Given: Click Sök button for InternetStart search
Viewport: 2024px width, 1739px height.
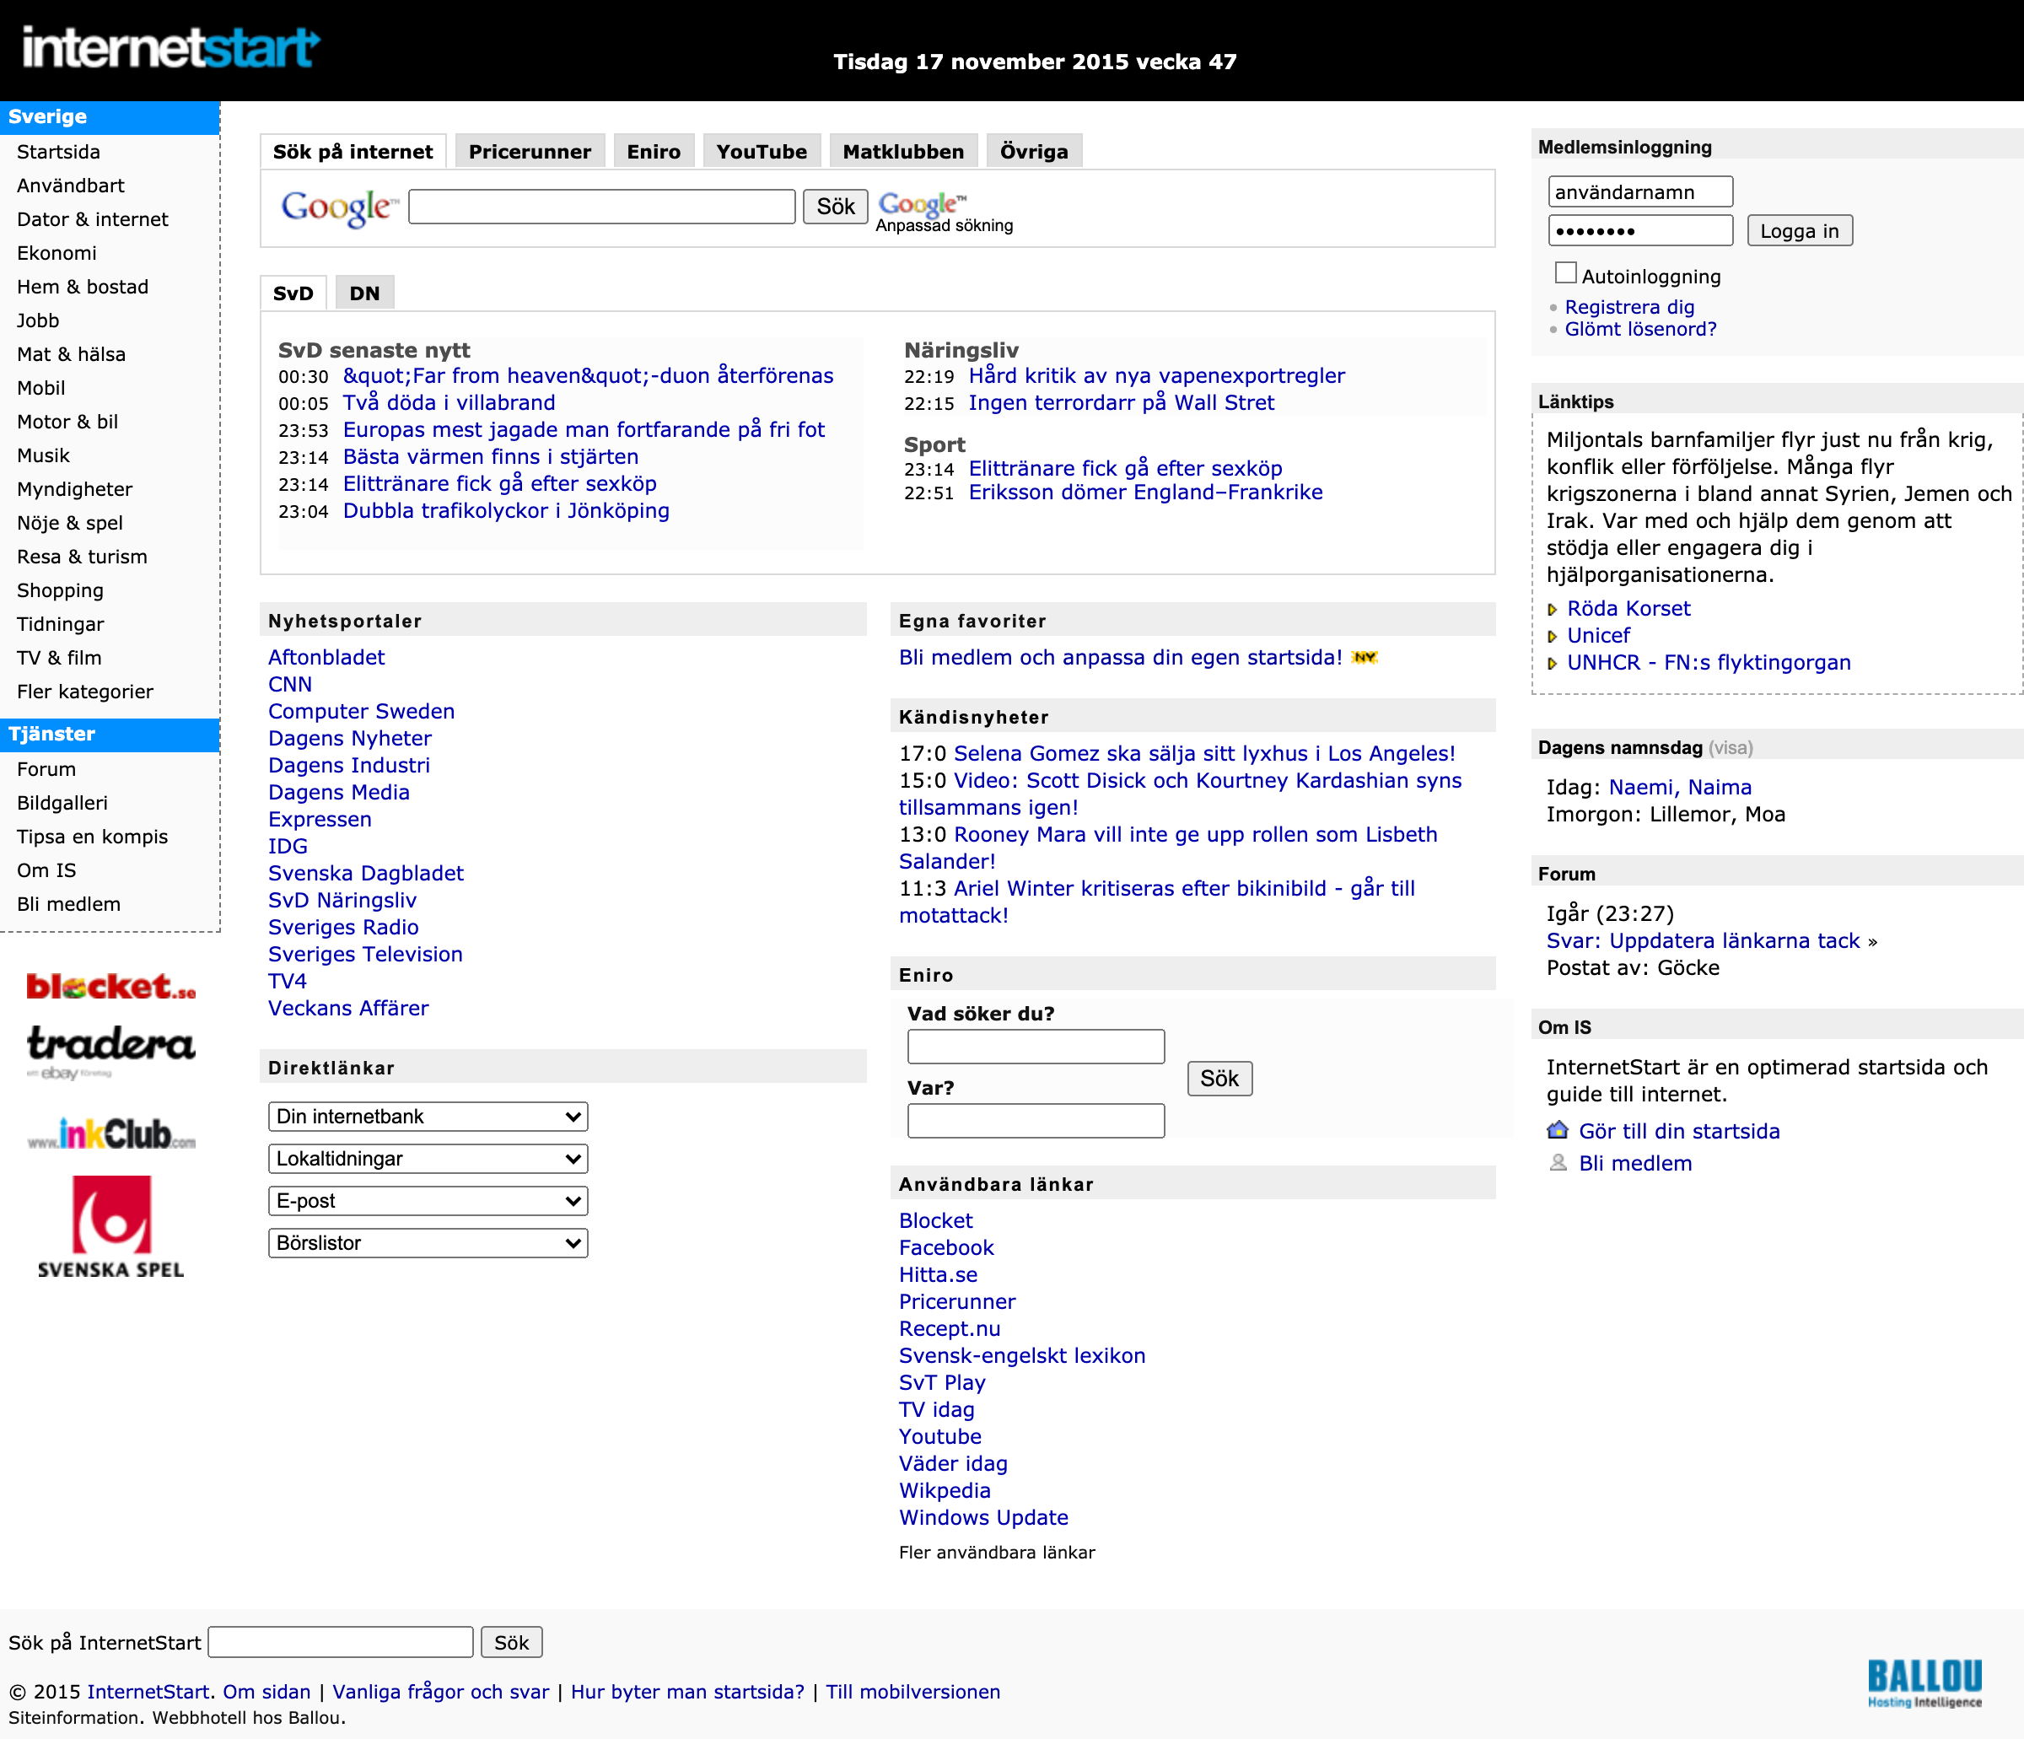Looking at the screenshot, I should coord(511,1642).
